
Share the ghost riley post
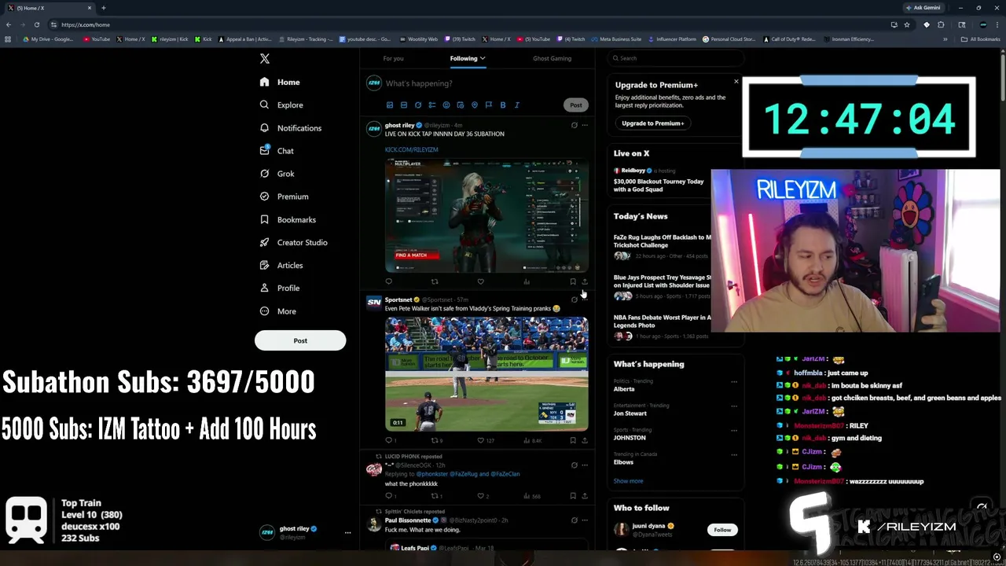pos(585,281)
